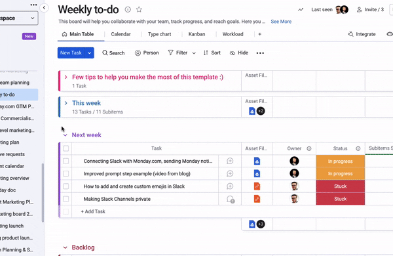Open PDF asset of Making Slack Channels private
This screenshot has width=393, height=256.
tap(257, 199)
